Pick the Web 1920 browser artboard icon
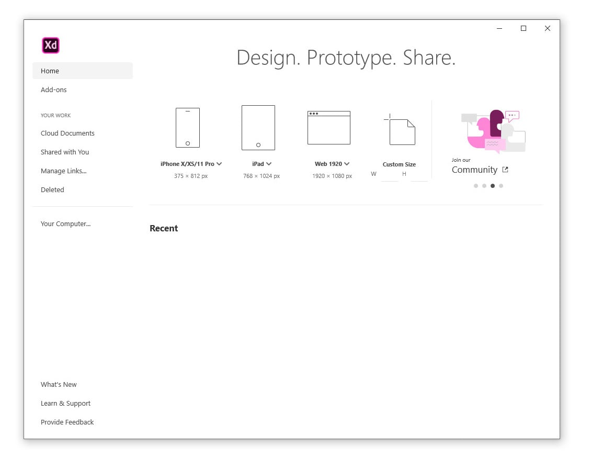Screen dimensions: 591x469 (328, 128)
